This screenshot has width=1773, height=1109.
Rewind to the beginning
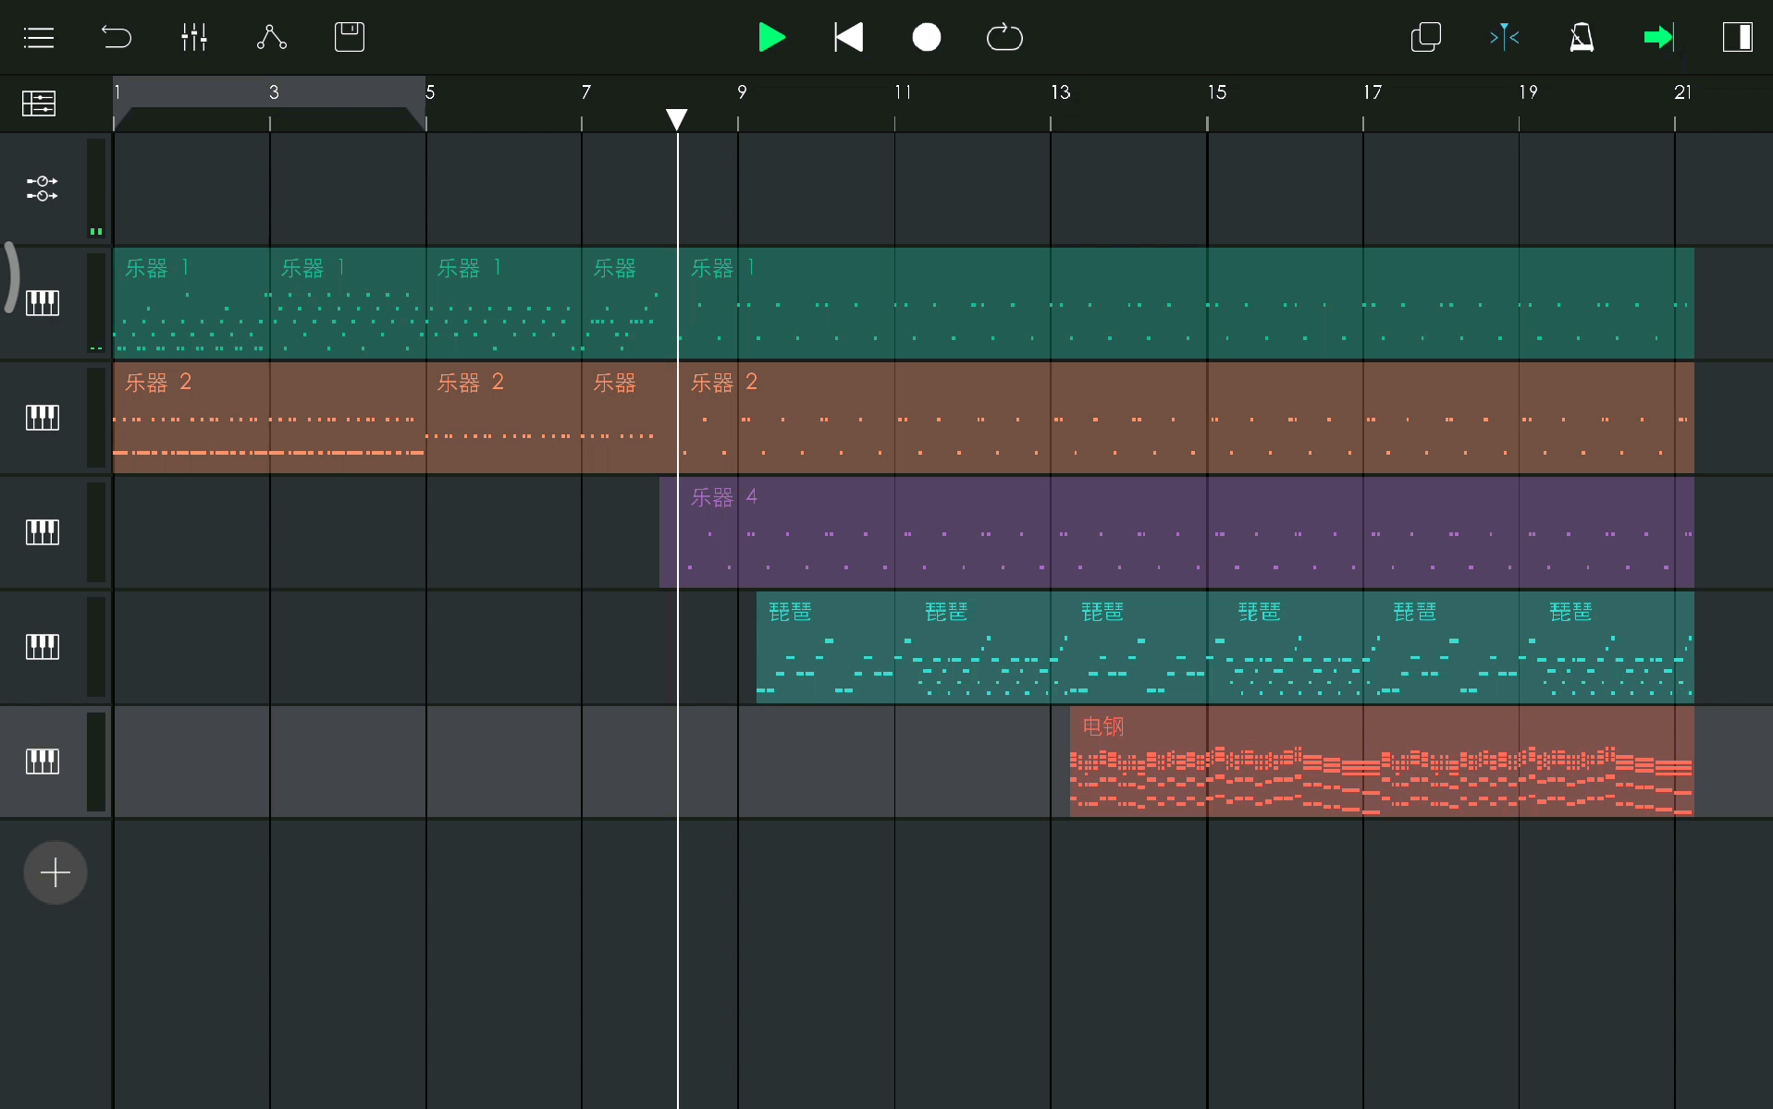[x=849, y=38]
